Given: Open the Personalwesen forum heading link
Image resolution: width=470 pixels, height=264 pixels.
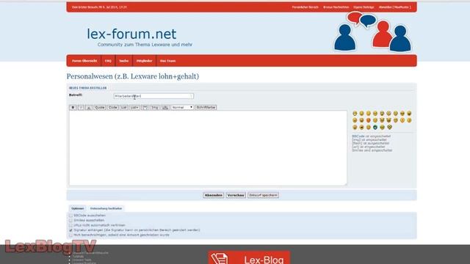Looking at the screenshot, I should click(132, 76).
